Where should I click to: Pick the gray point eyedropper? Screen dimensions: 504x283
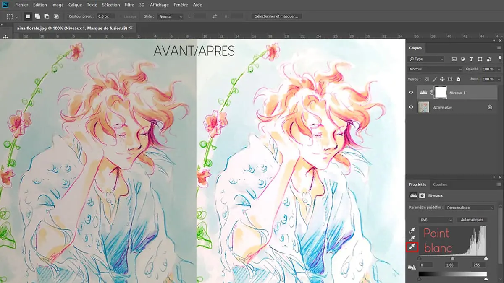pos(412,239)
